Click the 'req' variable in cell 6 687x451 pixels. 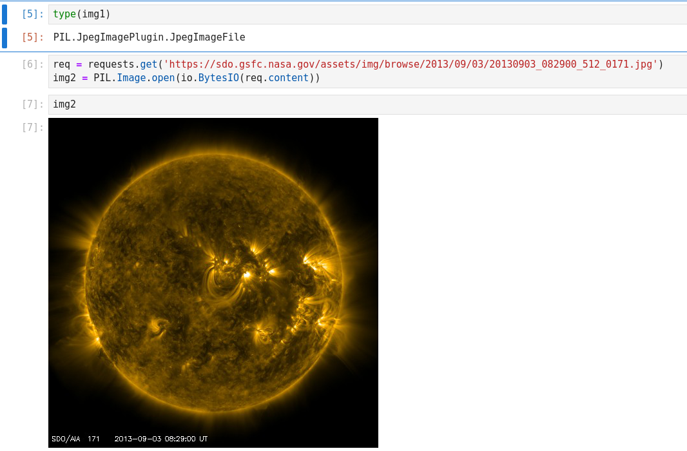[61, 64]
